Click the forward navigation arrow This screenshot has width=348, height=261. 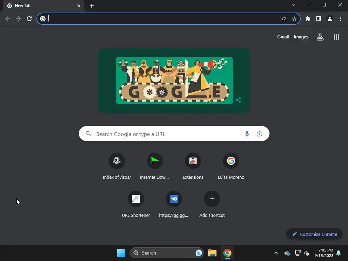point(18,19)
